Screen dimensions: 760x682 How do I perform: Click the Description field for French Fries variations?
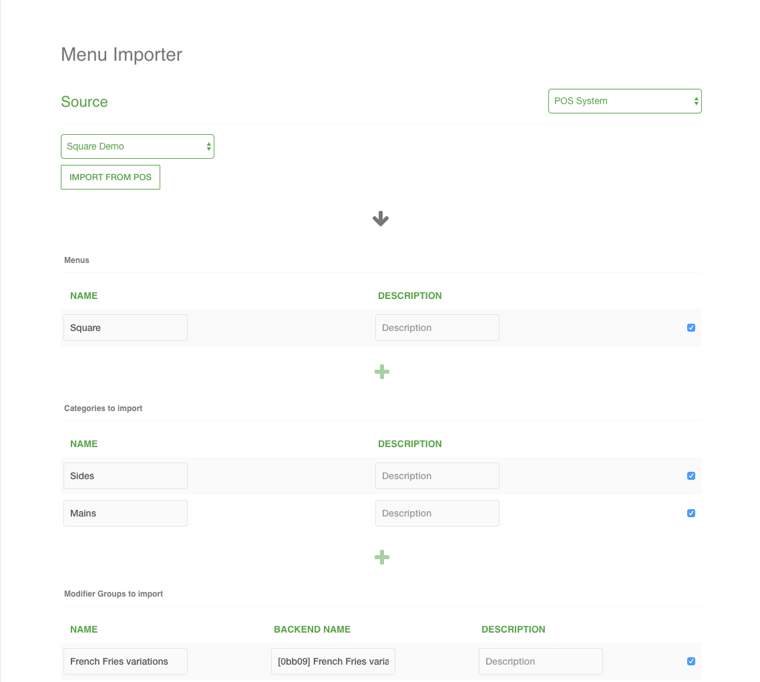point(540,661)
